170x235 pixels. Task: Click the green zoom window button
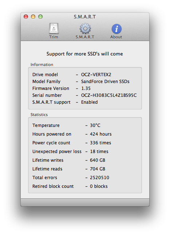40,17
